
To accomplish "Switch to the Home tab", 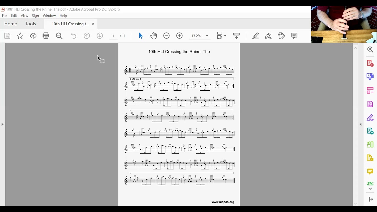I will click(11, 24).
